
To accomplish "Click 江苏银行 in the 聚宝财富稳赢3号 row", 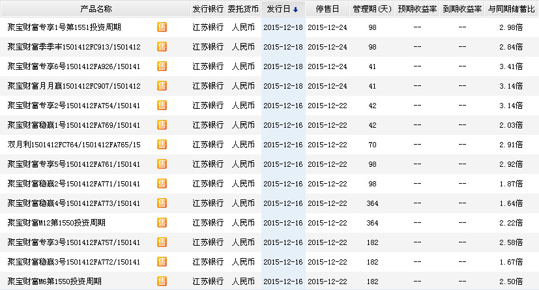I will (208, 262).
